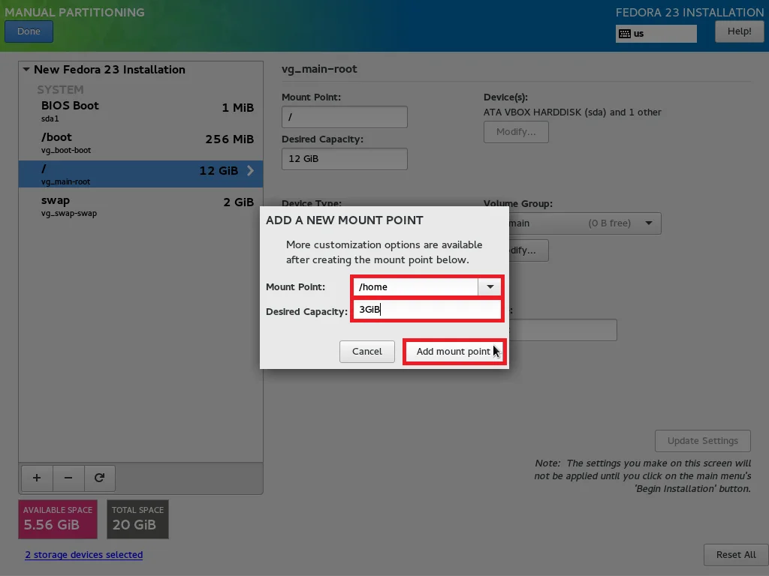This screenshot has height=576, width=769.
Task: Click the SYSTEM section label
Action: (x=60, y=90)
